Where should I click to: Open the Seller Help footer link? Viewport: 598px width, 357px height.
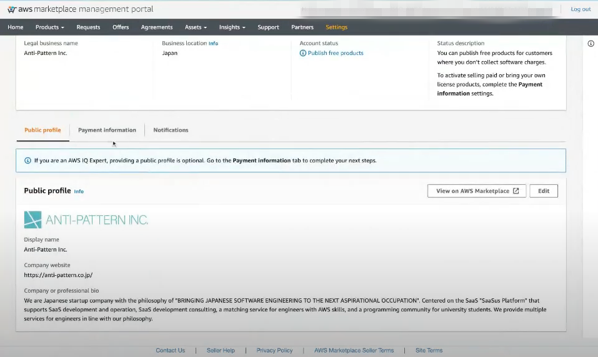(x=221, y=350)
